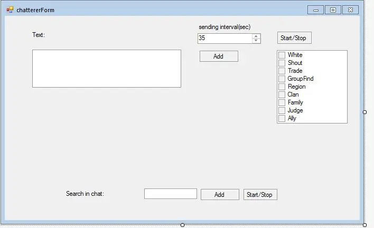Tick the Trade channel checkbox
Screen dimensions: 374x228
(x=282, y=71)
